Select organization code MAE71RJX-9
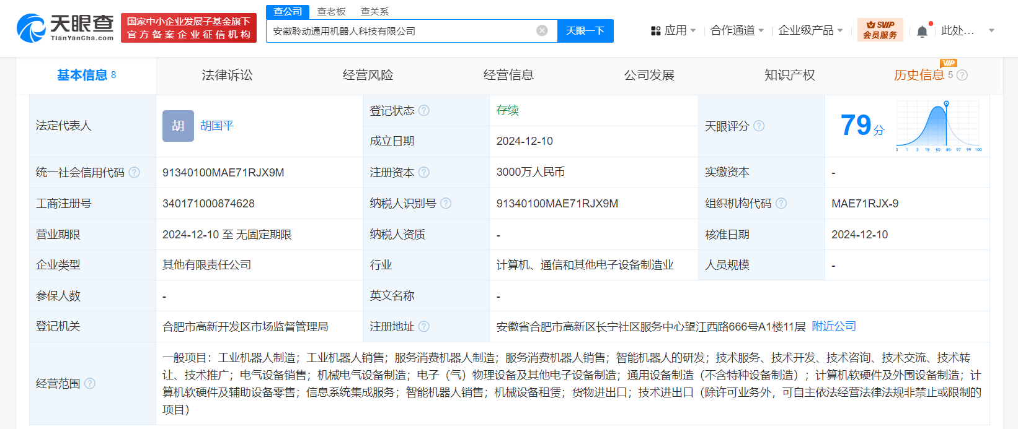 point(865,204)
